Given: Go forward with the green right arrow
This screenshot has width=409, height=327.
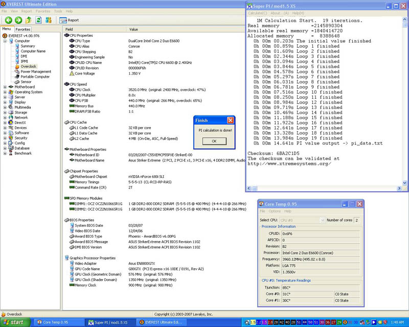Looking at the screenshot, I should point(18,20).
